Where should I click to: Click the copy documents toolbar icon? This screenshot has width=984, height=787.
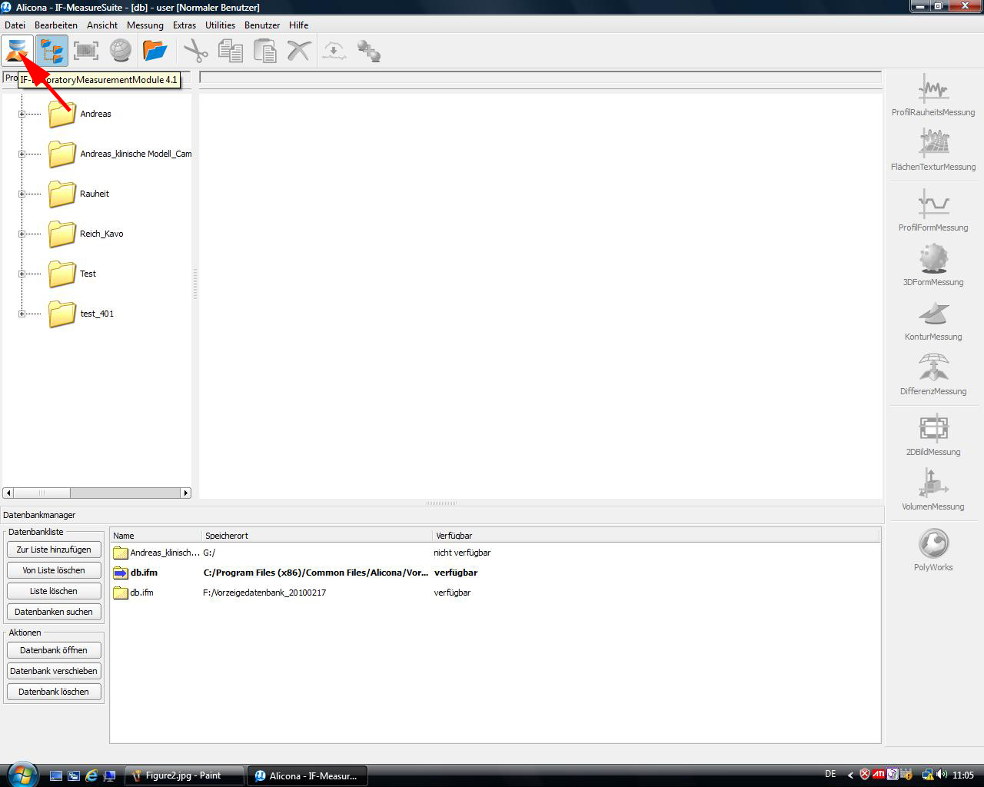231,51
